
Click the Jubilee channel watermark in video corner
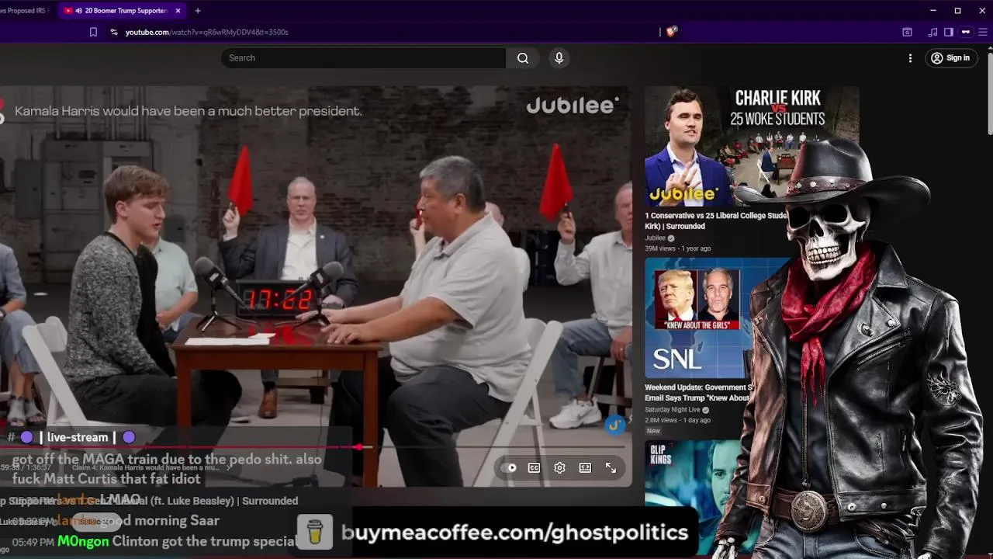(614, 425)
